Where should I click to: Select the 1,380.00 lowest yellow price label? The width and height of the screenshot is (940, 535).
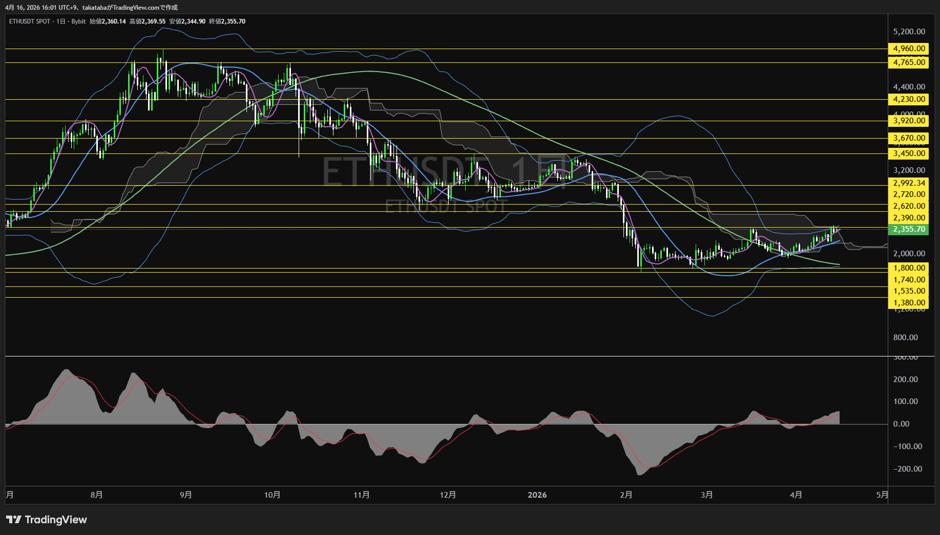(908, 303)
